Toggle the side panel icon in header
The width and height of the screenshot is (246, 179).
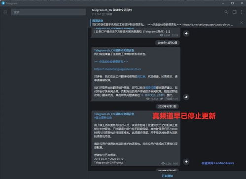pos(235,12)
